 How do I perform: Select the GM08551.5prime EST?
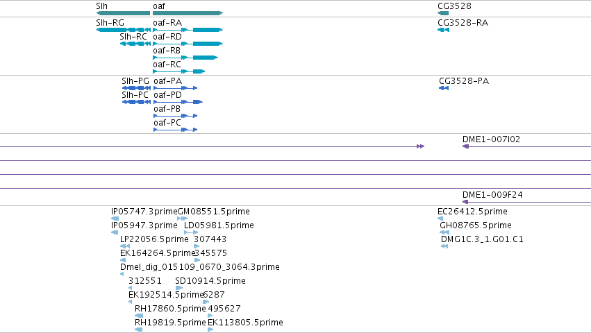(183, 219)
